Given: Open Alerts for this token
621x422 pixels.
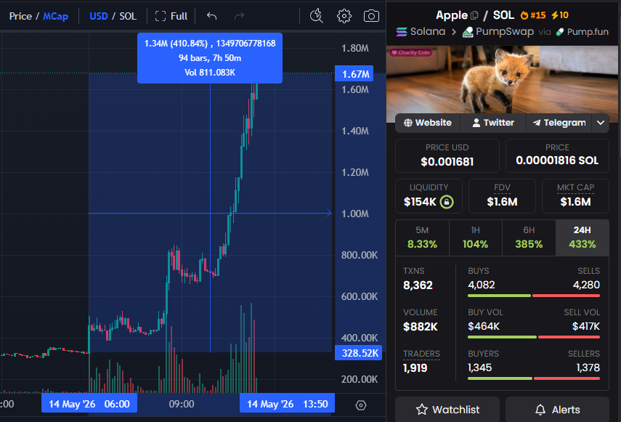Looking at the screenshot, I should pyautogui.click(x=557, y=410).
